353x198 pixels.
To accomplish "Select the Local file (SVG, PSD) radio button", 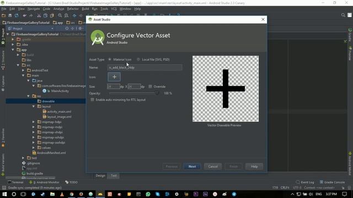I will click(138, 59).
